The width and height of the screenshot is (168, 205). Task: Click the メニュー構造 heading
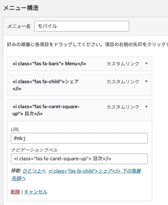(x=21, y=8)
